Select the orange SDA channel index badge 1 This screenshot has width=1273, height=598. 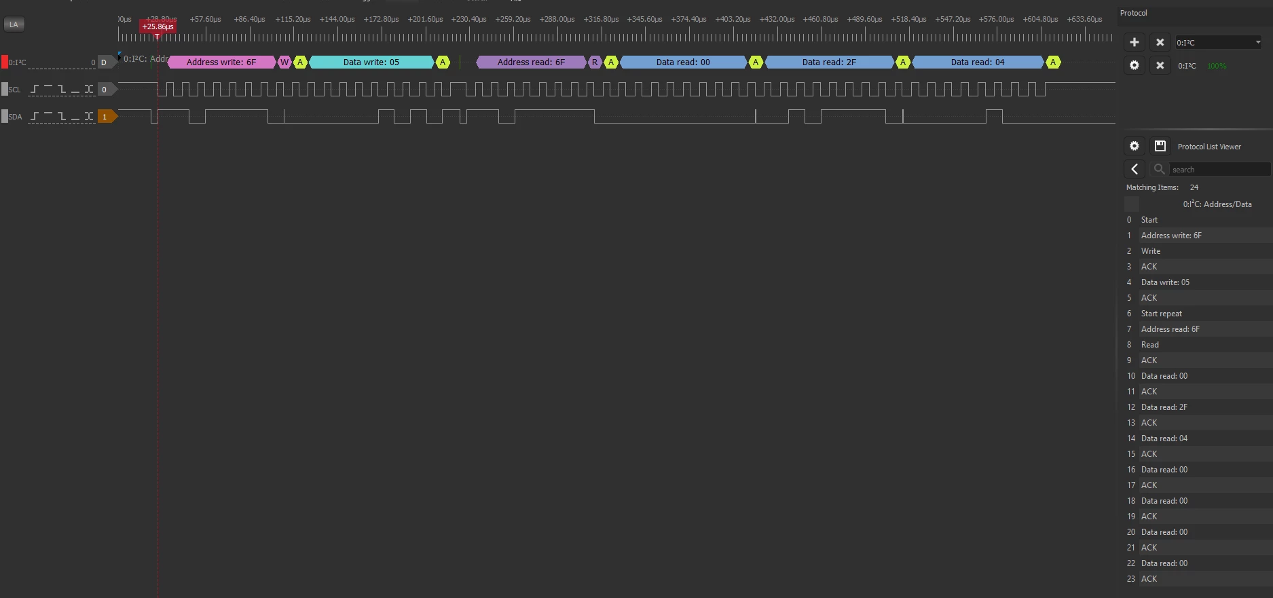click(x=105, y=117)
